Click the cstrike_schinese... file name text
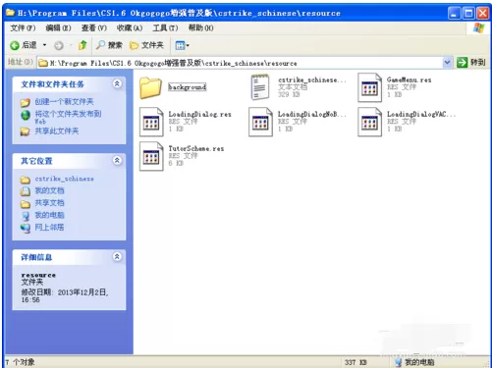 (x=312, y=79)
